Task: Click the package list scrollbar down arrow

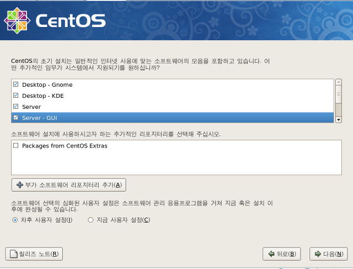Action: coord(339,120)
